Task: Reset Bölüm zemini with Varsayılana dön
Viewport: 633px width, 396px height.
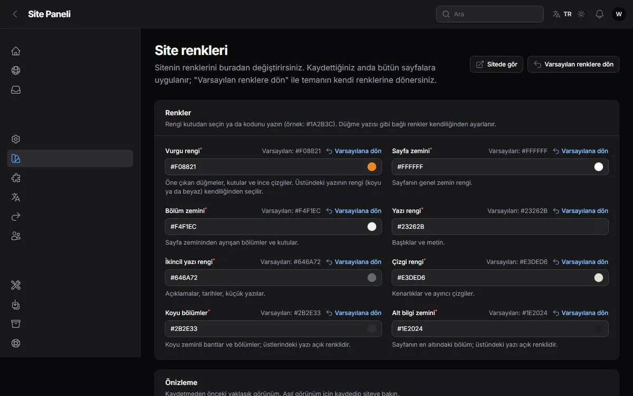Action: tap(353, 211)
